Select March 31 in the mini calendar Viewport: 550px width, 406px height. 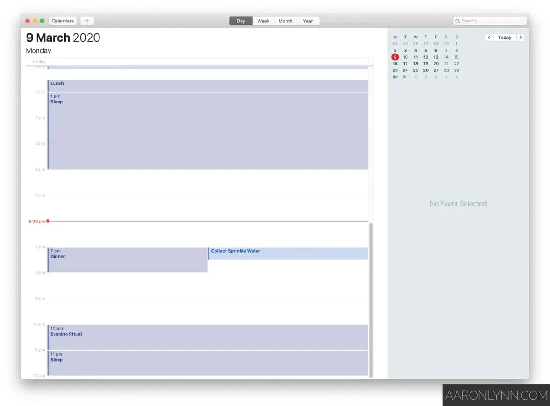[405, 77]
